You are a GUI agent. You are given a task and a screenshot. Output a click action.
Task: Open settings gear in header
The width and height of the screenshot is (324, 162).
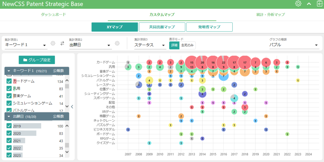point(298,4)
